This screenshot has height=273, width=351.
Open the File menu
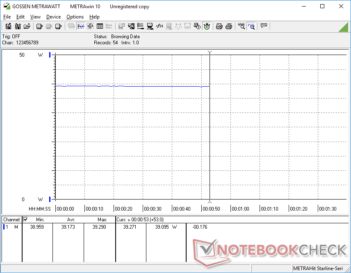pyautogui.click(x=7, y=17)
